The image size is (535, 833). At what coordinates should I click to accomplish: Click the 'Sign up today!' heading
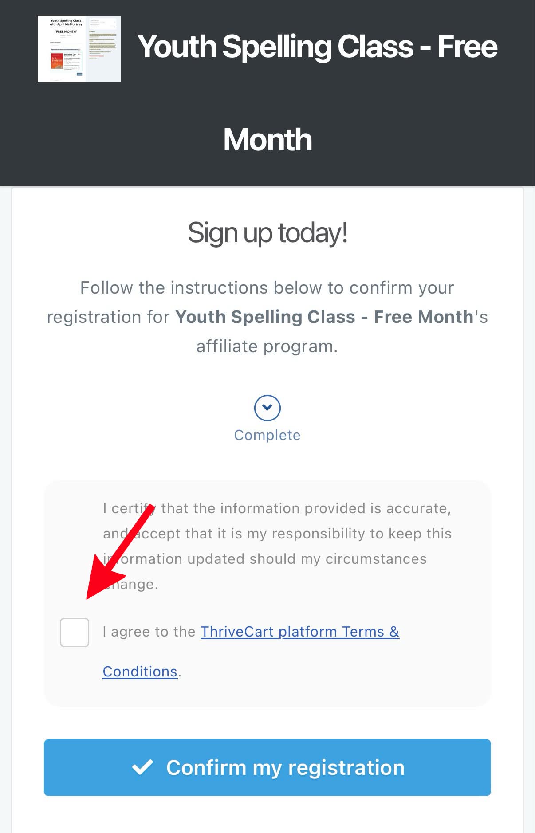[267, 233]
